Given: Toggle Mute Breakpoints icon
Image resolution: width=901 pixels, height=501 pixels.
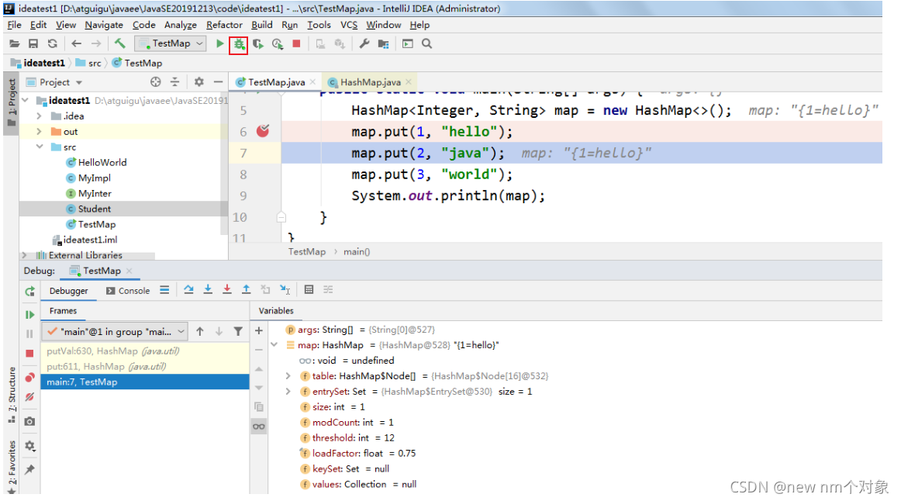Looking at the screenshot, I should [30, 397].
